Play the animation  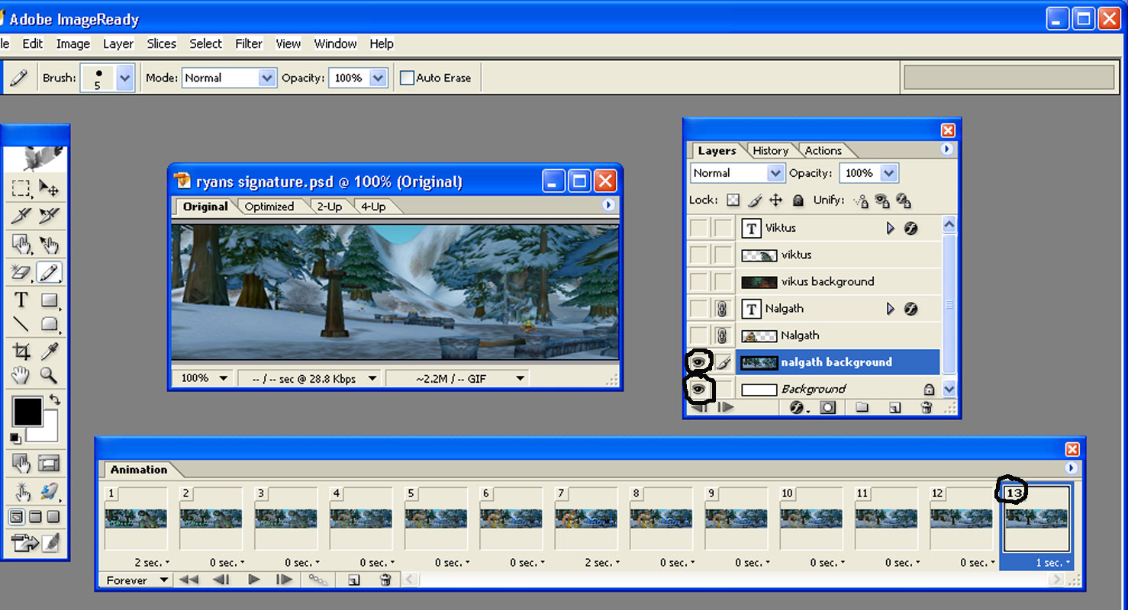pyautogui.click(x=254, y=580)
